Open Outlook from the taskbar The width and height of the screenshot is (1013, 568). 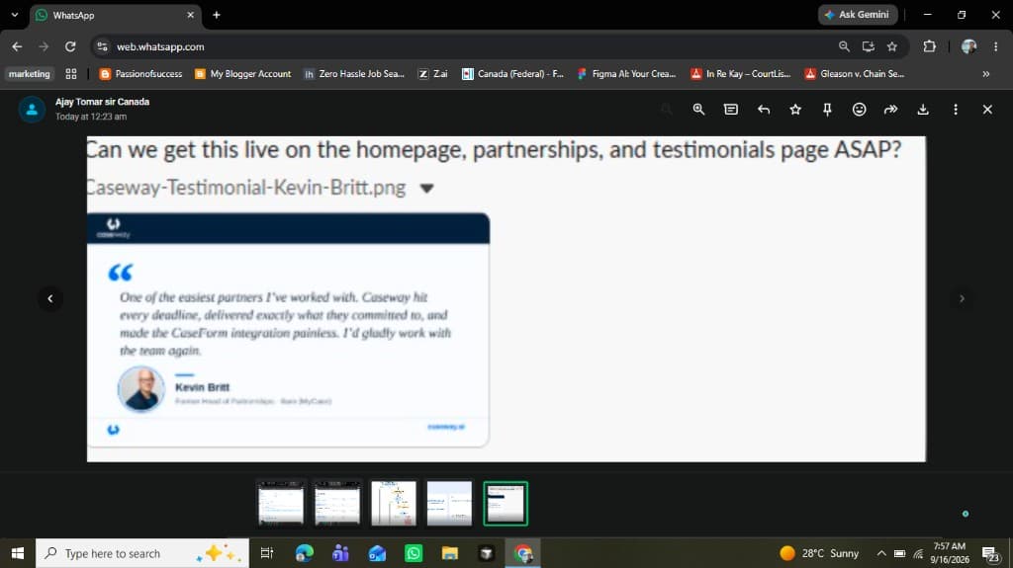377,553
